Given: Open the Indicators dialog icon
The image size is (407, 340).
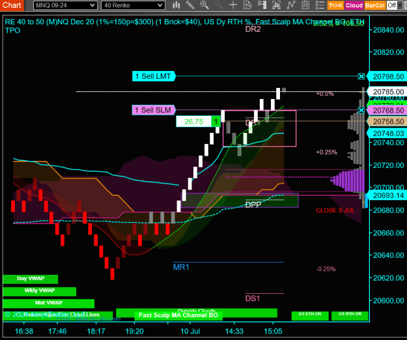Looking at the screenshot, I should pos(291,5).
